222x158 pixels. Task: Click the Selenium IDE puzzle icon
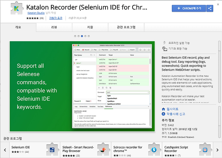[52, 149]
